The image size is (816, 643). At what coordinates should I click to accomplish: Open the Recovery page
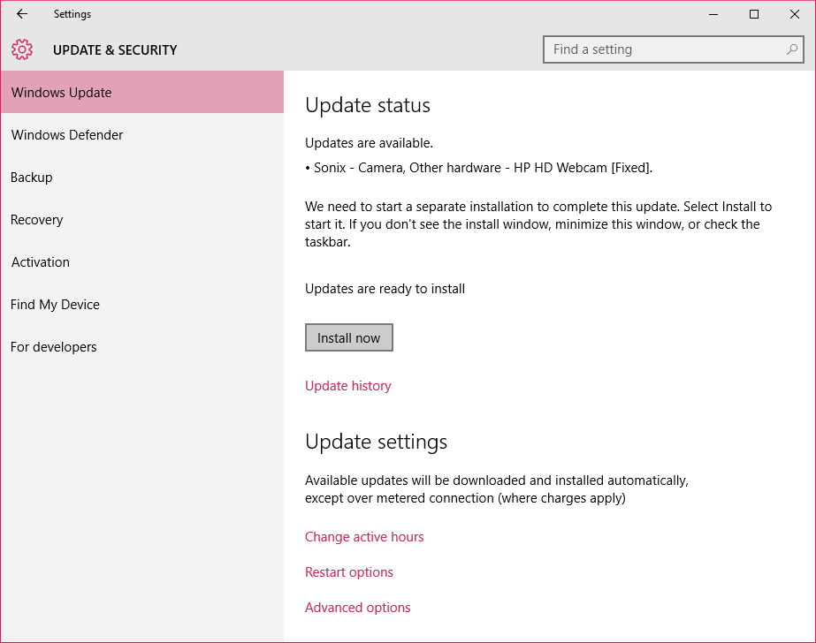[x=142, y=219]
